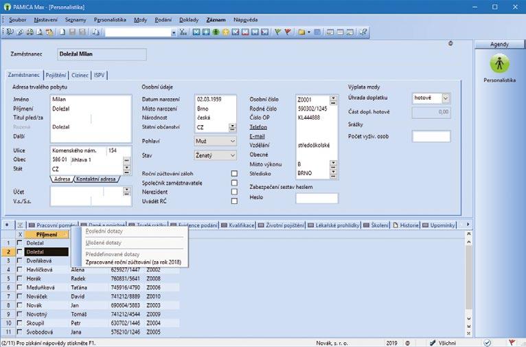Open the Mzdy menu
The width and height of the screenshot is (526, 347).
pos(140,20)
